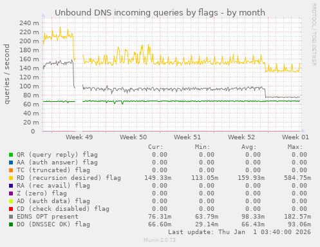Click the TC flag orange legend swatch
Screen dimensions: 320x247
[x=11, y=170]
